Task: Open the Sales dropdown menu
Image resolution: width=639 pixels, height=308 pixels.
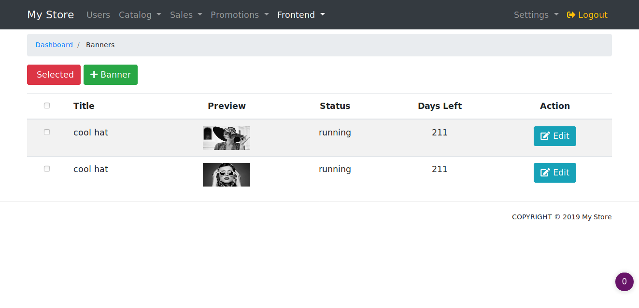Action: point(186,15)
